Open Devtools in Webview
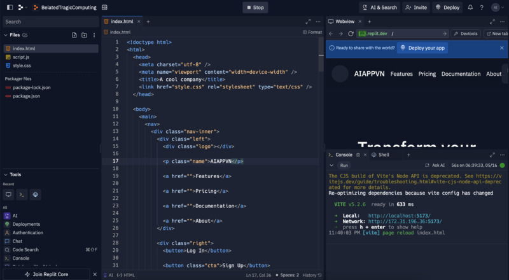 tap(466, 34)
